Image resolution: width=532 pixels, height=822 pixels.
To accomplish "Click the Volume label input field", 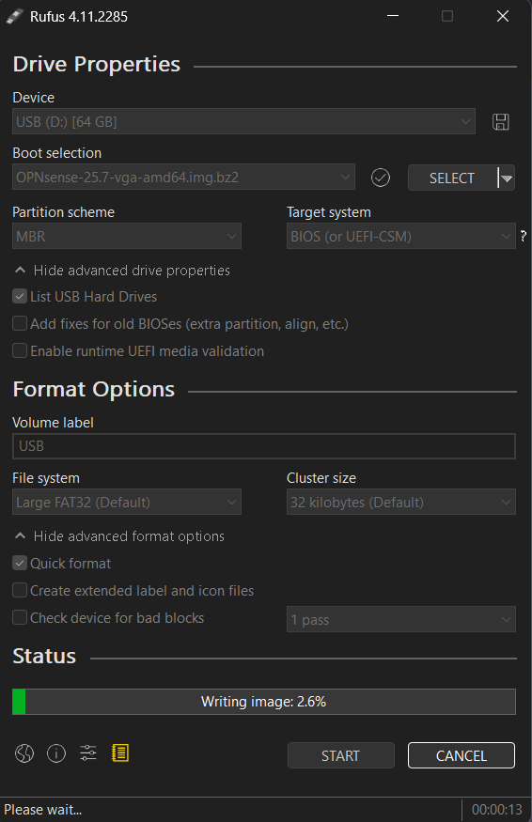I will tap(264, 446).
